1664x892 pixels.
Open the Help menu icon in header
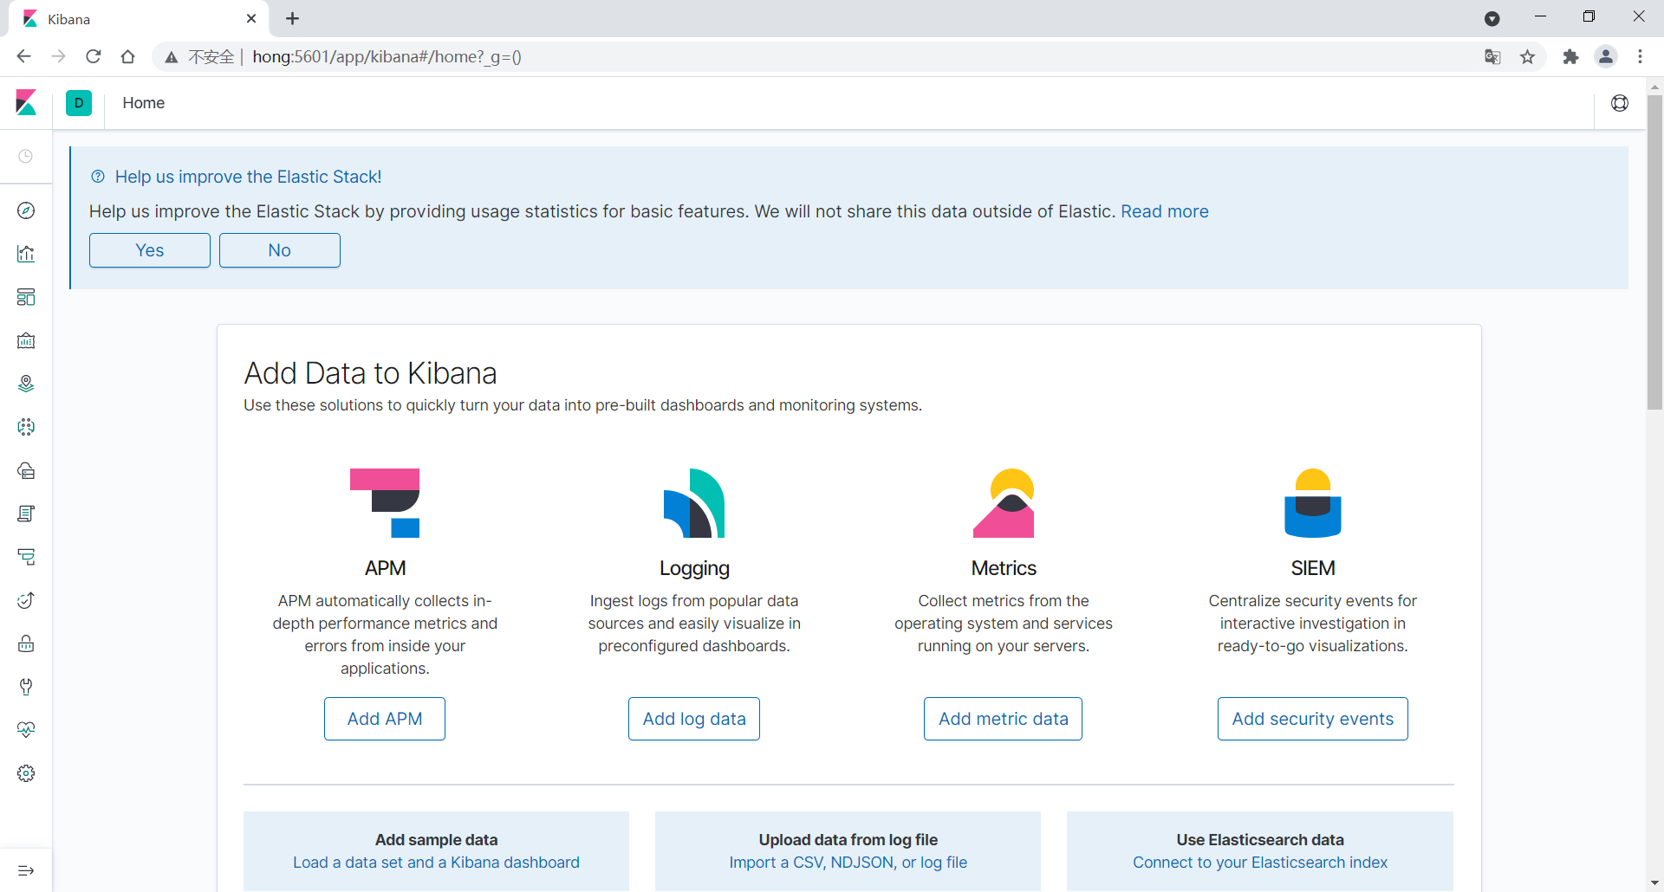click(x=1620, y=103)
